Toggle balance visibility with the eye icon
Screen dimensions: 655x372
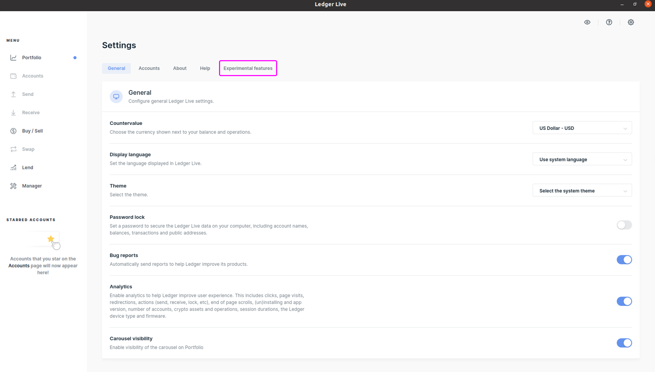(x=587, y=22)
